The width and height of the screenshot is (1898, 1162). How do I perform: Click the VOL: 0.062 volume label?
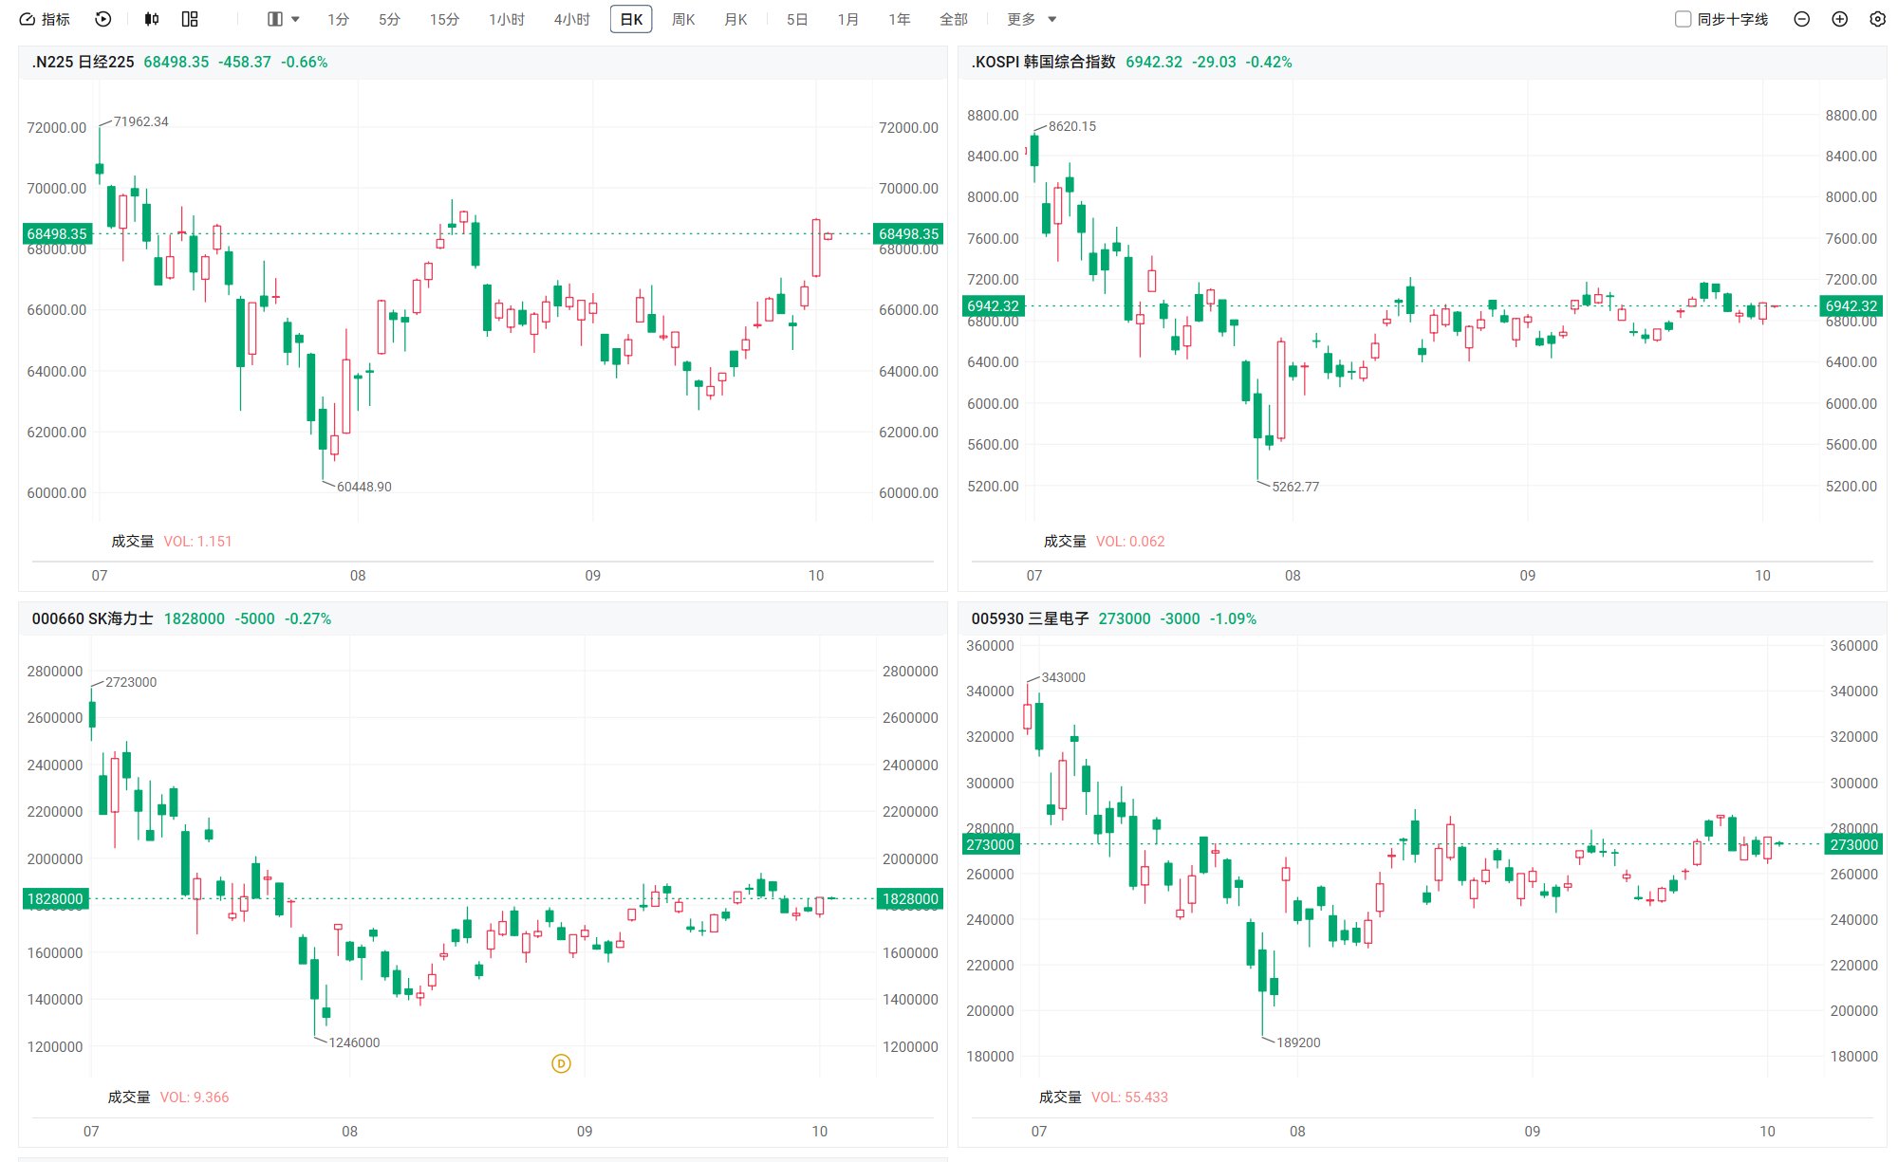[1130, 541]
